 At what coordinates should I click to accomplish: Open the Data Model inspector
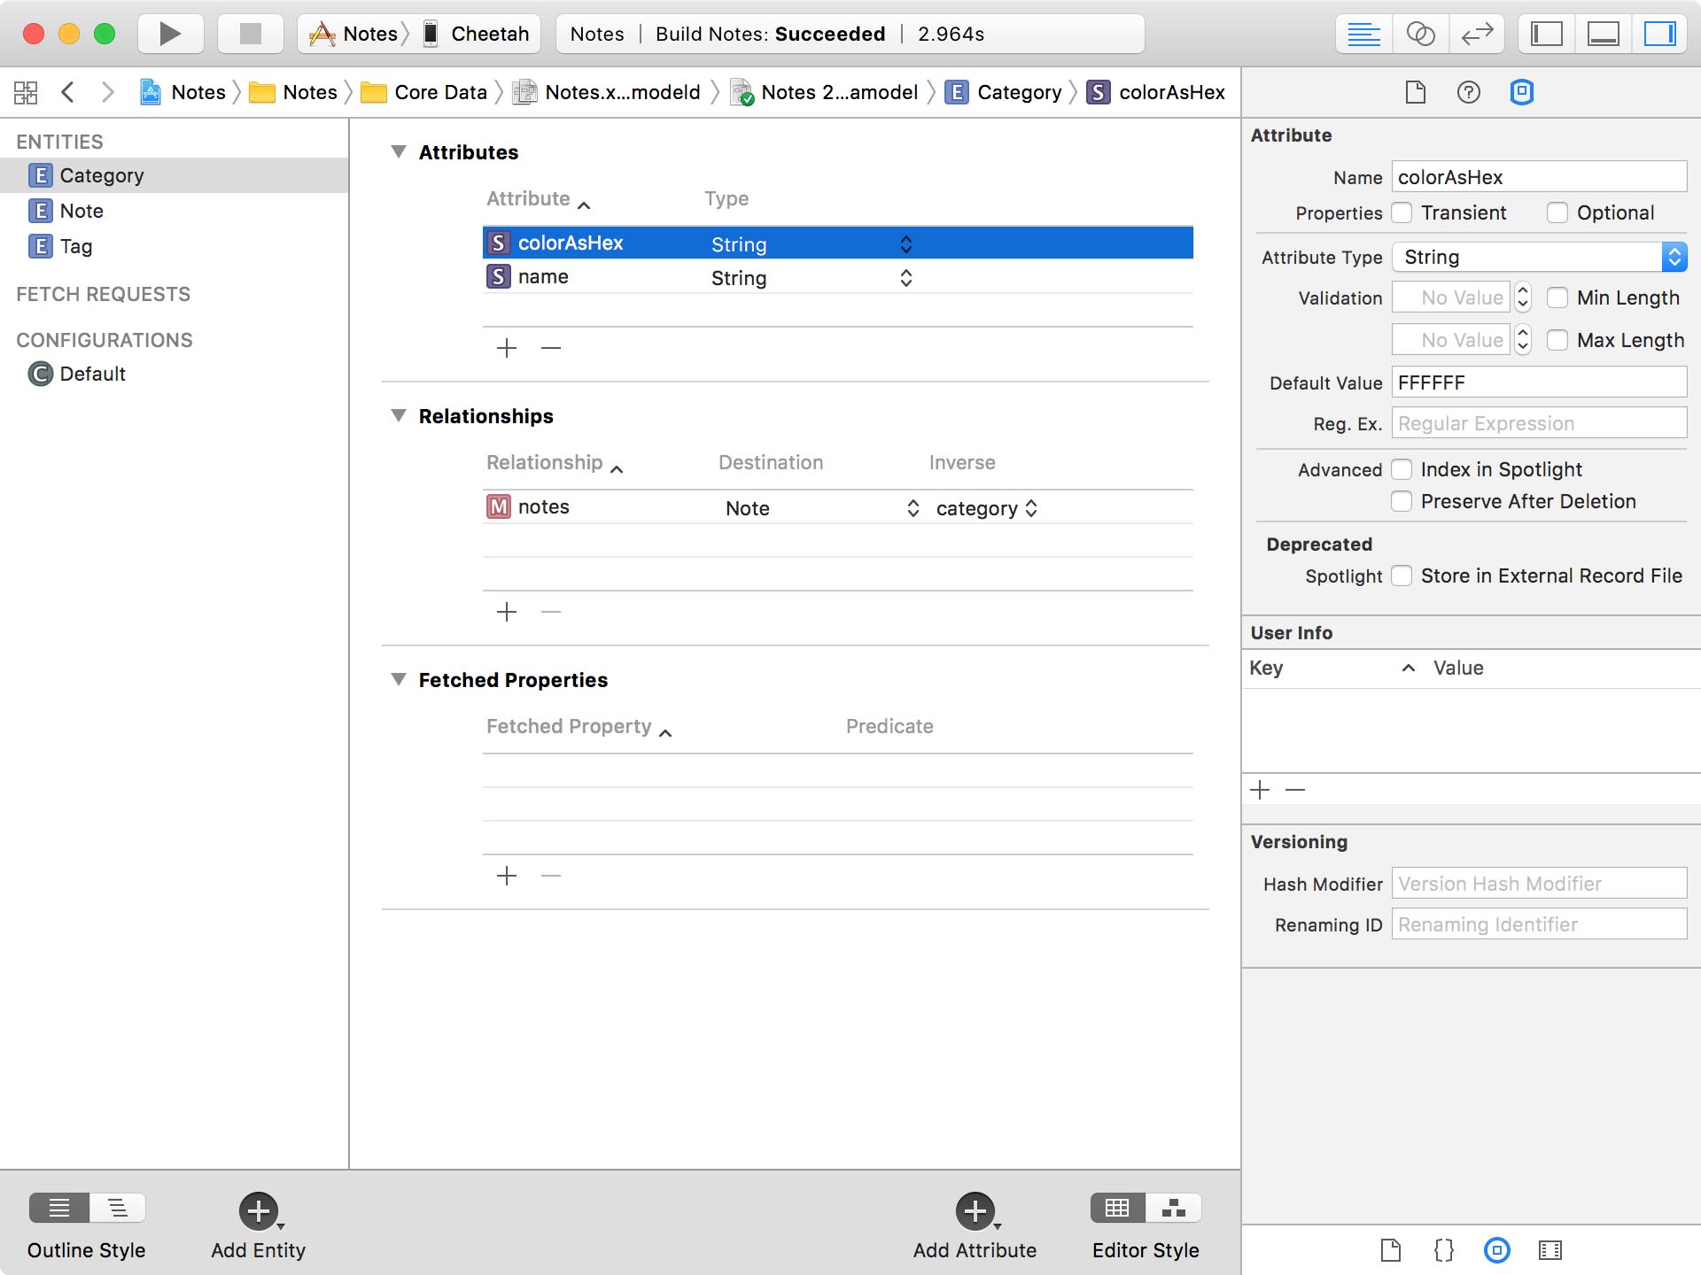1522,92
